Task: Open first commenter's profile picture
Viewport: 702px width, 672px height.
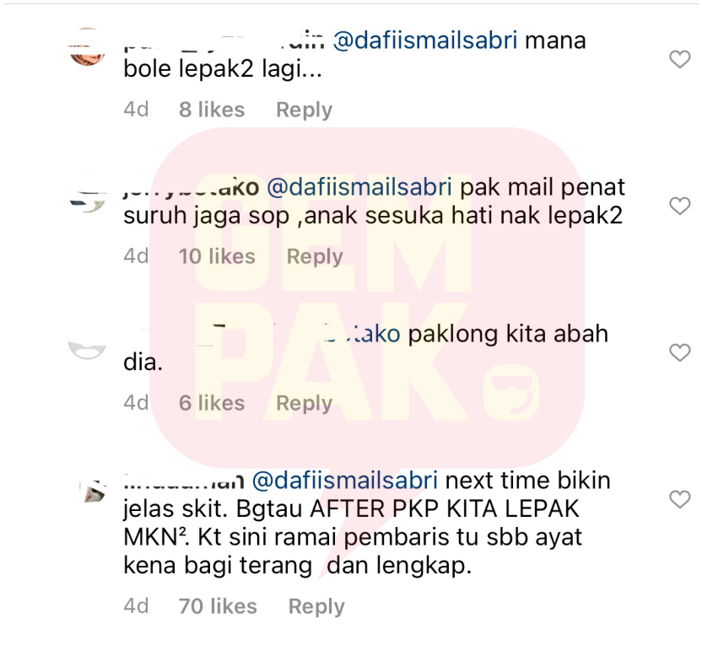Action: tap(88, 46)
